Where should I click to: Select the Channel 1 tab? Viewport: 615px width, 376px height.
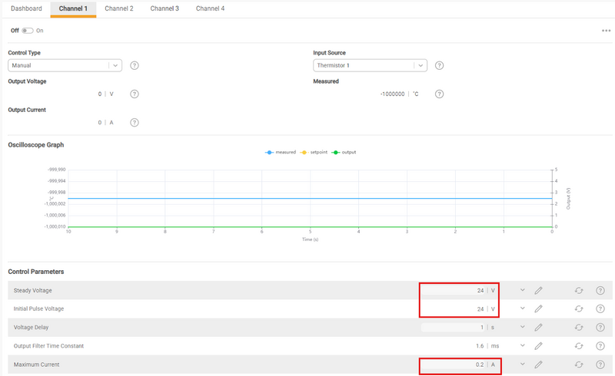(x=73, y=8)
